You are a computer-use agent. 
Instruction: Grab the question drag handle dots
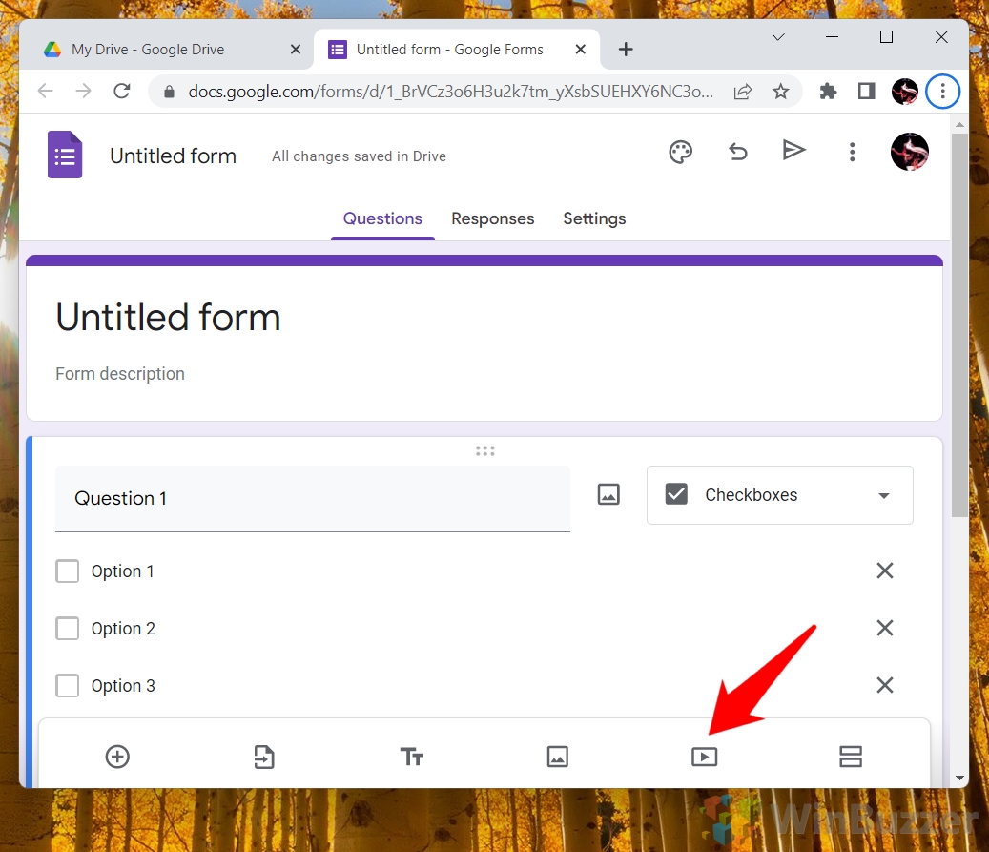pyautogui.click(x=485, y=450)
